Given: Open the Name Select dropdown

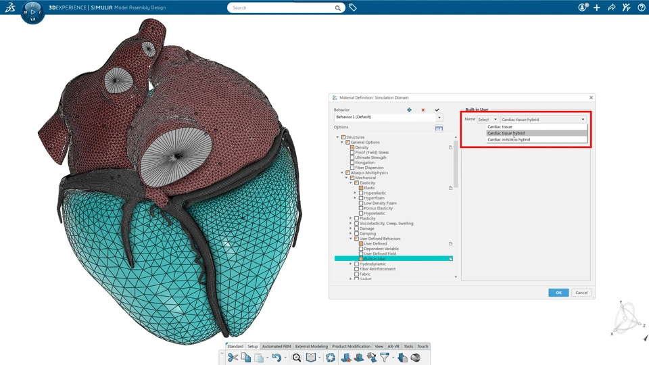Looking at the screenshot, I should [487, 120].
